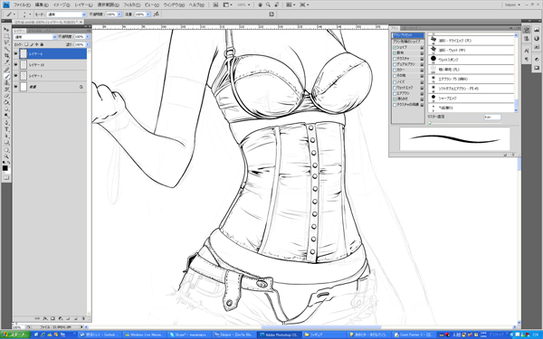
Task: Select the Type (T) tool
Action: pos(6,129)
